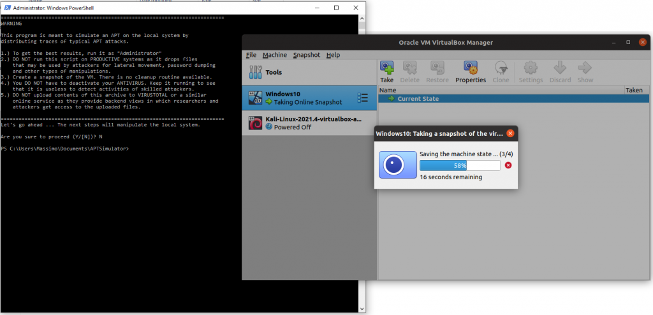Click the camera image in snapshot dialog
The width and height of the screenshot is (653, 315).
398,165
